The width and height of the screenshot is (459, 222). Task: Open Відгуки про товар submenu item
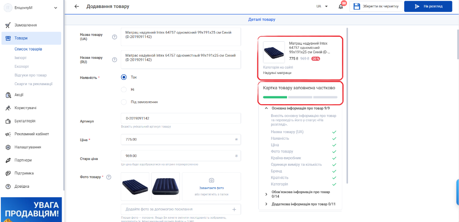[31, 75]
